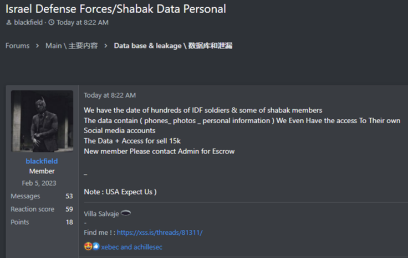Screen dimensions: 408x258
Task: Click the chevron after Forums breadcrumb
Action: pos(37,46)
